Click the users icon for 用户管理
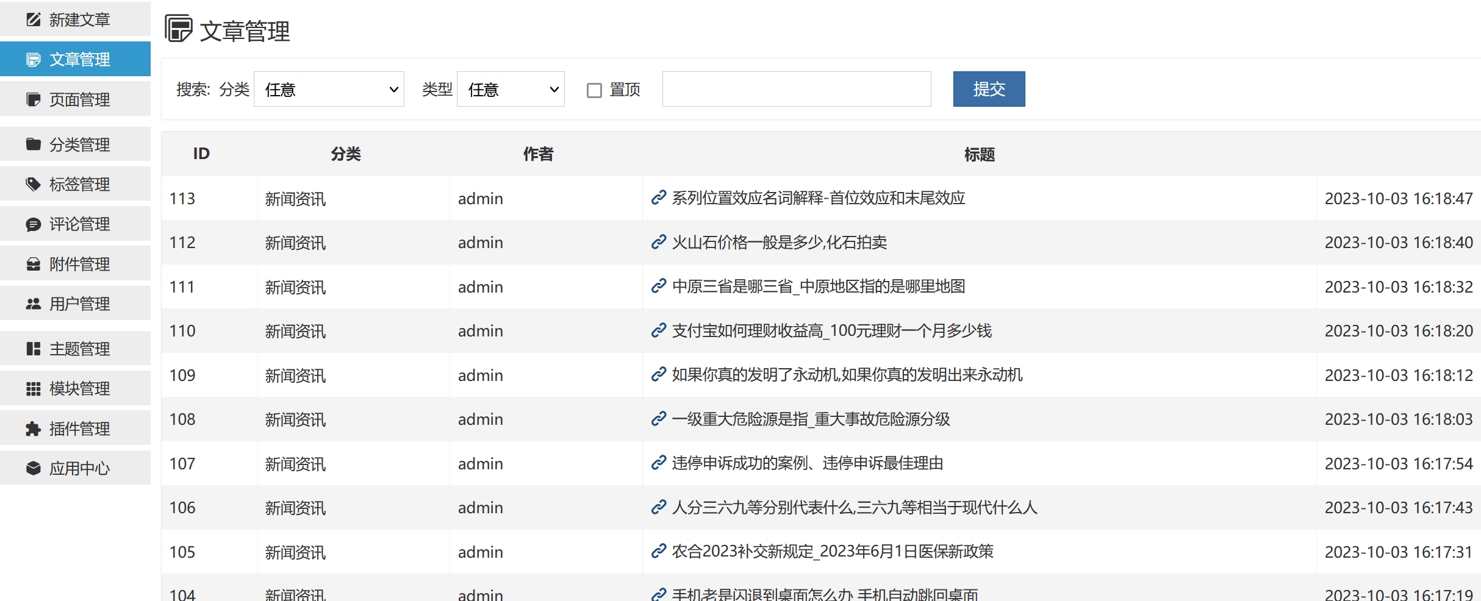Image resolution: width=1481 pixels, height=601 pixels. point(34,304)
